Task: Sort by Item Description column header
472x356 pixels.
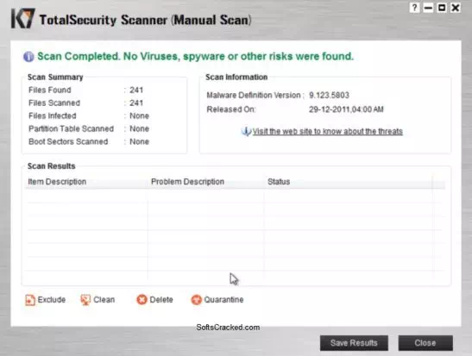Action: tap(57, 182)
